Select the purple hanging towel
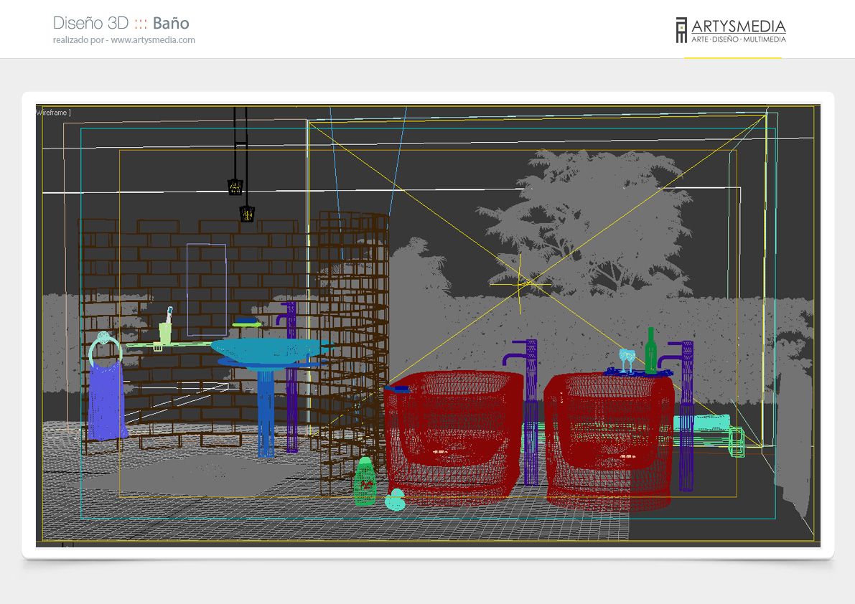 point(107,400)
